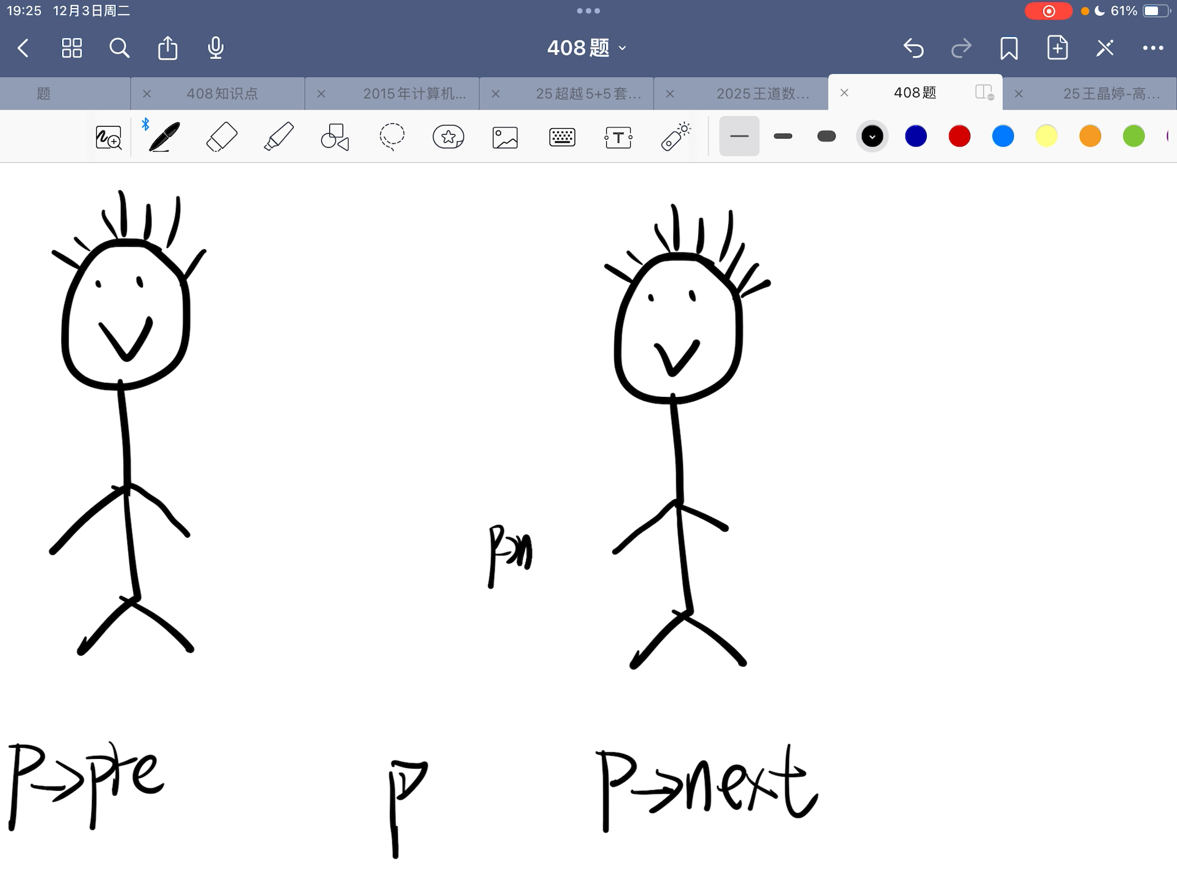Switch to the 408知识点 tab
Screen dimensions: 1177x882
[223, 94]
